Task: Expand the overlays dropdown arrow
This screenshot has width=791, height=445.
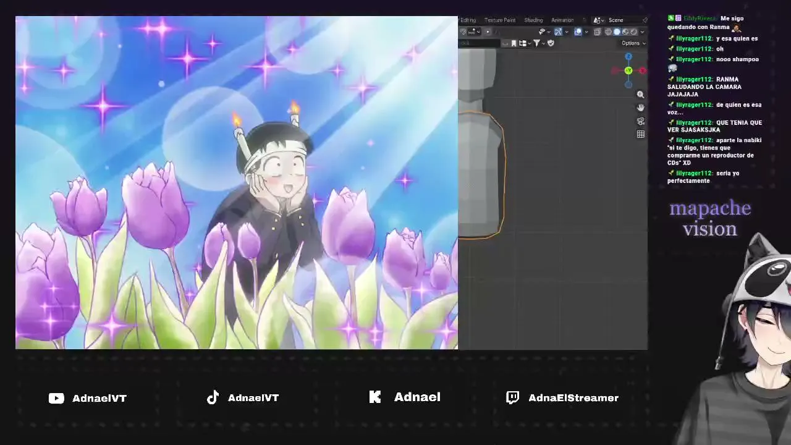Action: coord(586,32)
